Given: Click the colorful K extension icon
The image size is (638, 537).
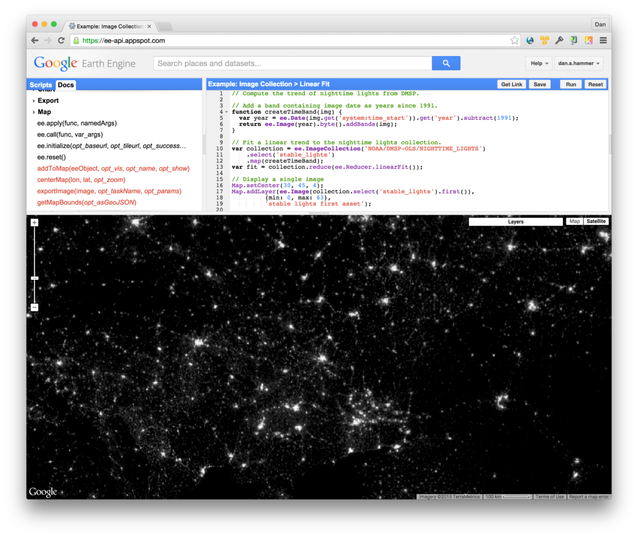Looking at the screenshot, I should pyautogui.click(x=588, y=40).
